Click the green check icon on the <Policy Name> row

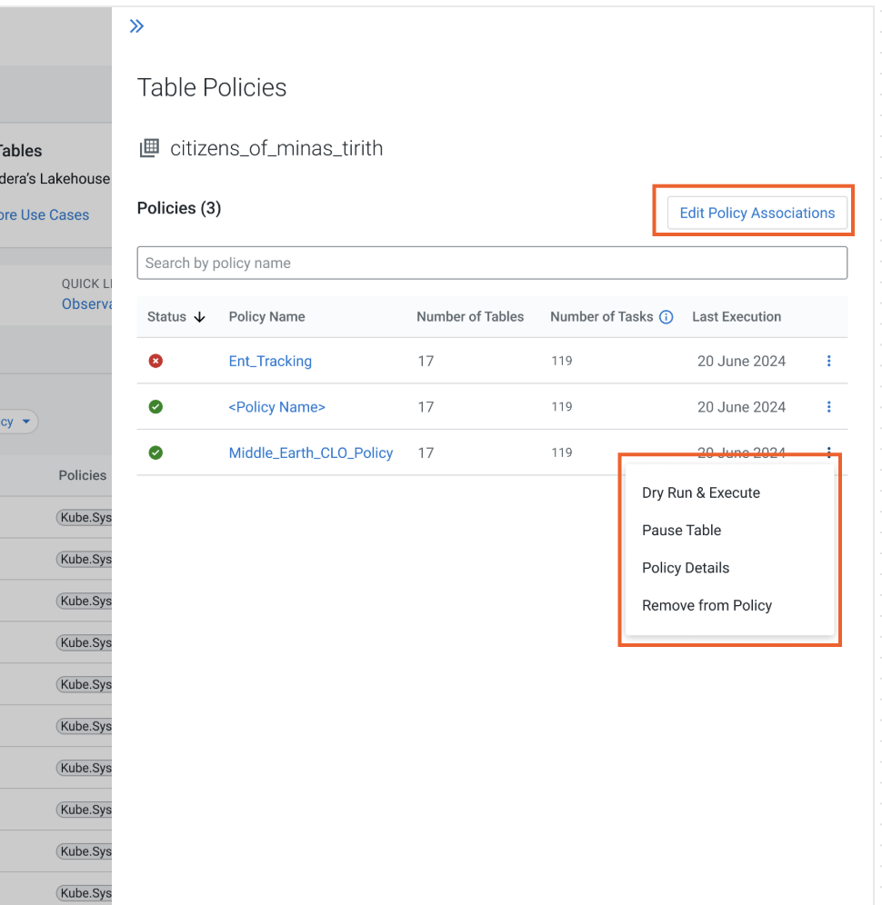click(155, 407)
